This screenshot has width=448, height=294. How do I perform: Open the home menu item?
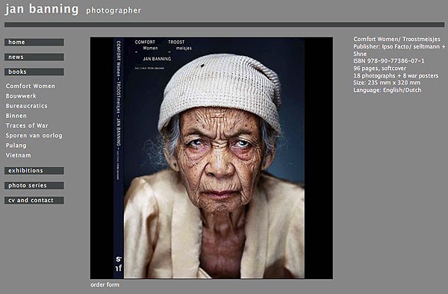pos(34,43)
